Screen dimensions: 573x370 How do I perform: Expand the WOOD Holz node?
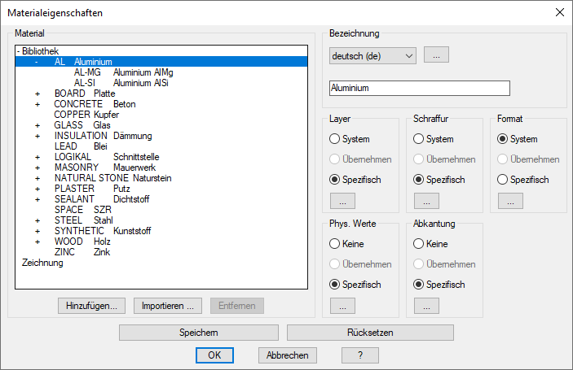pyautogui.click(x=37, y=242)
